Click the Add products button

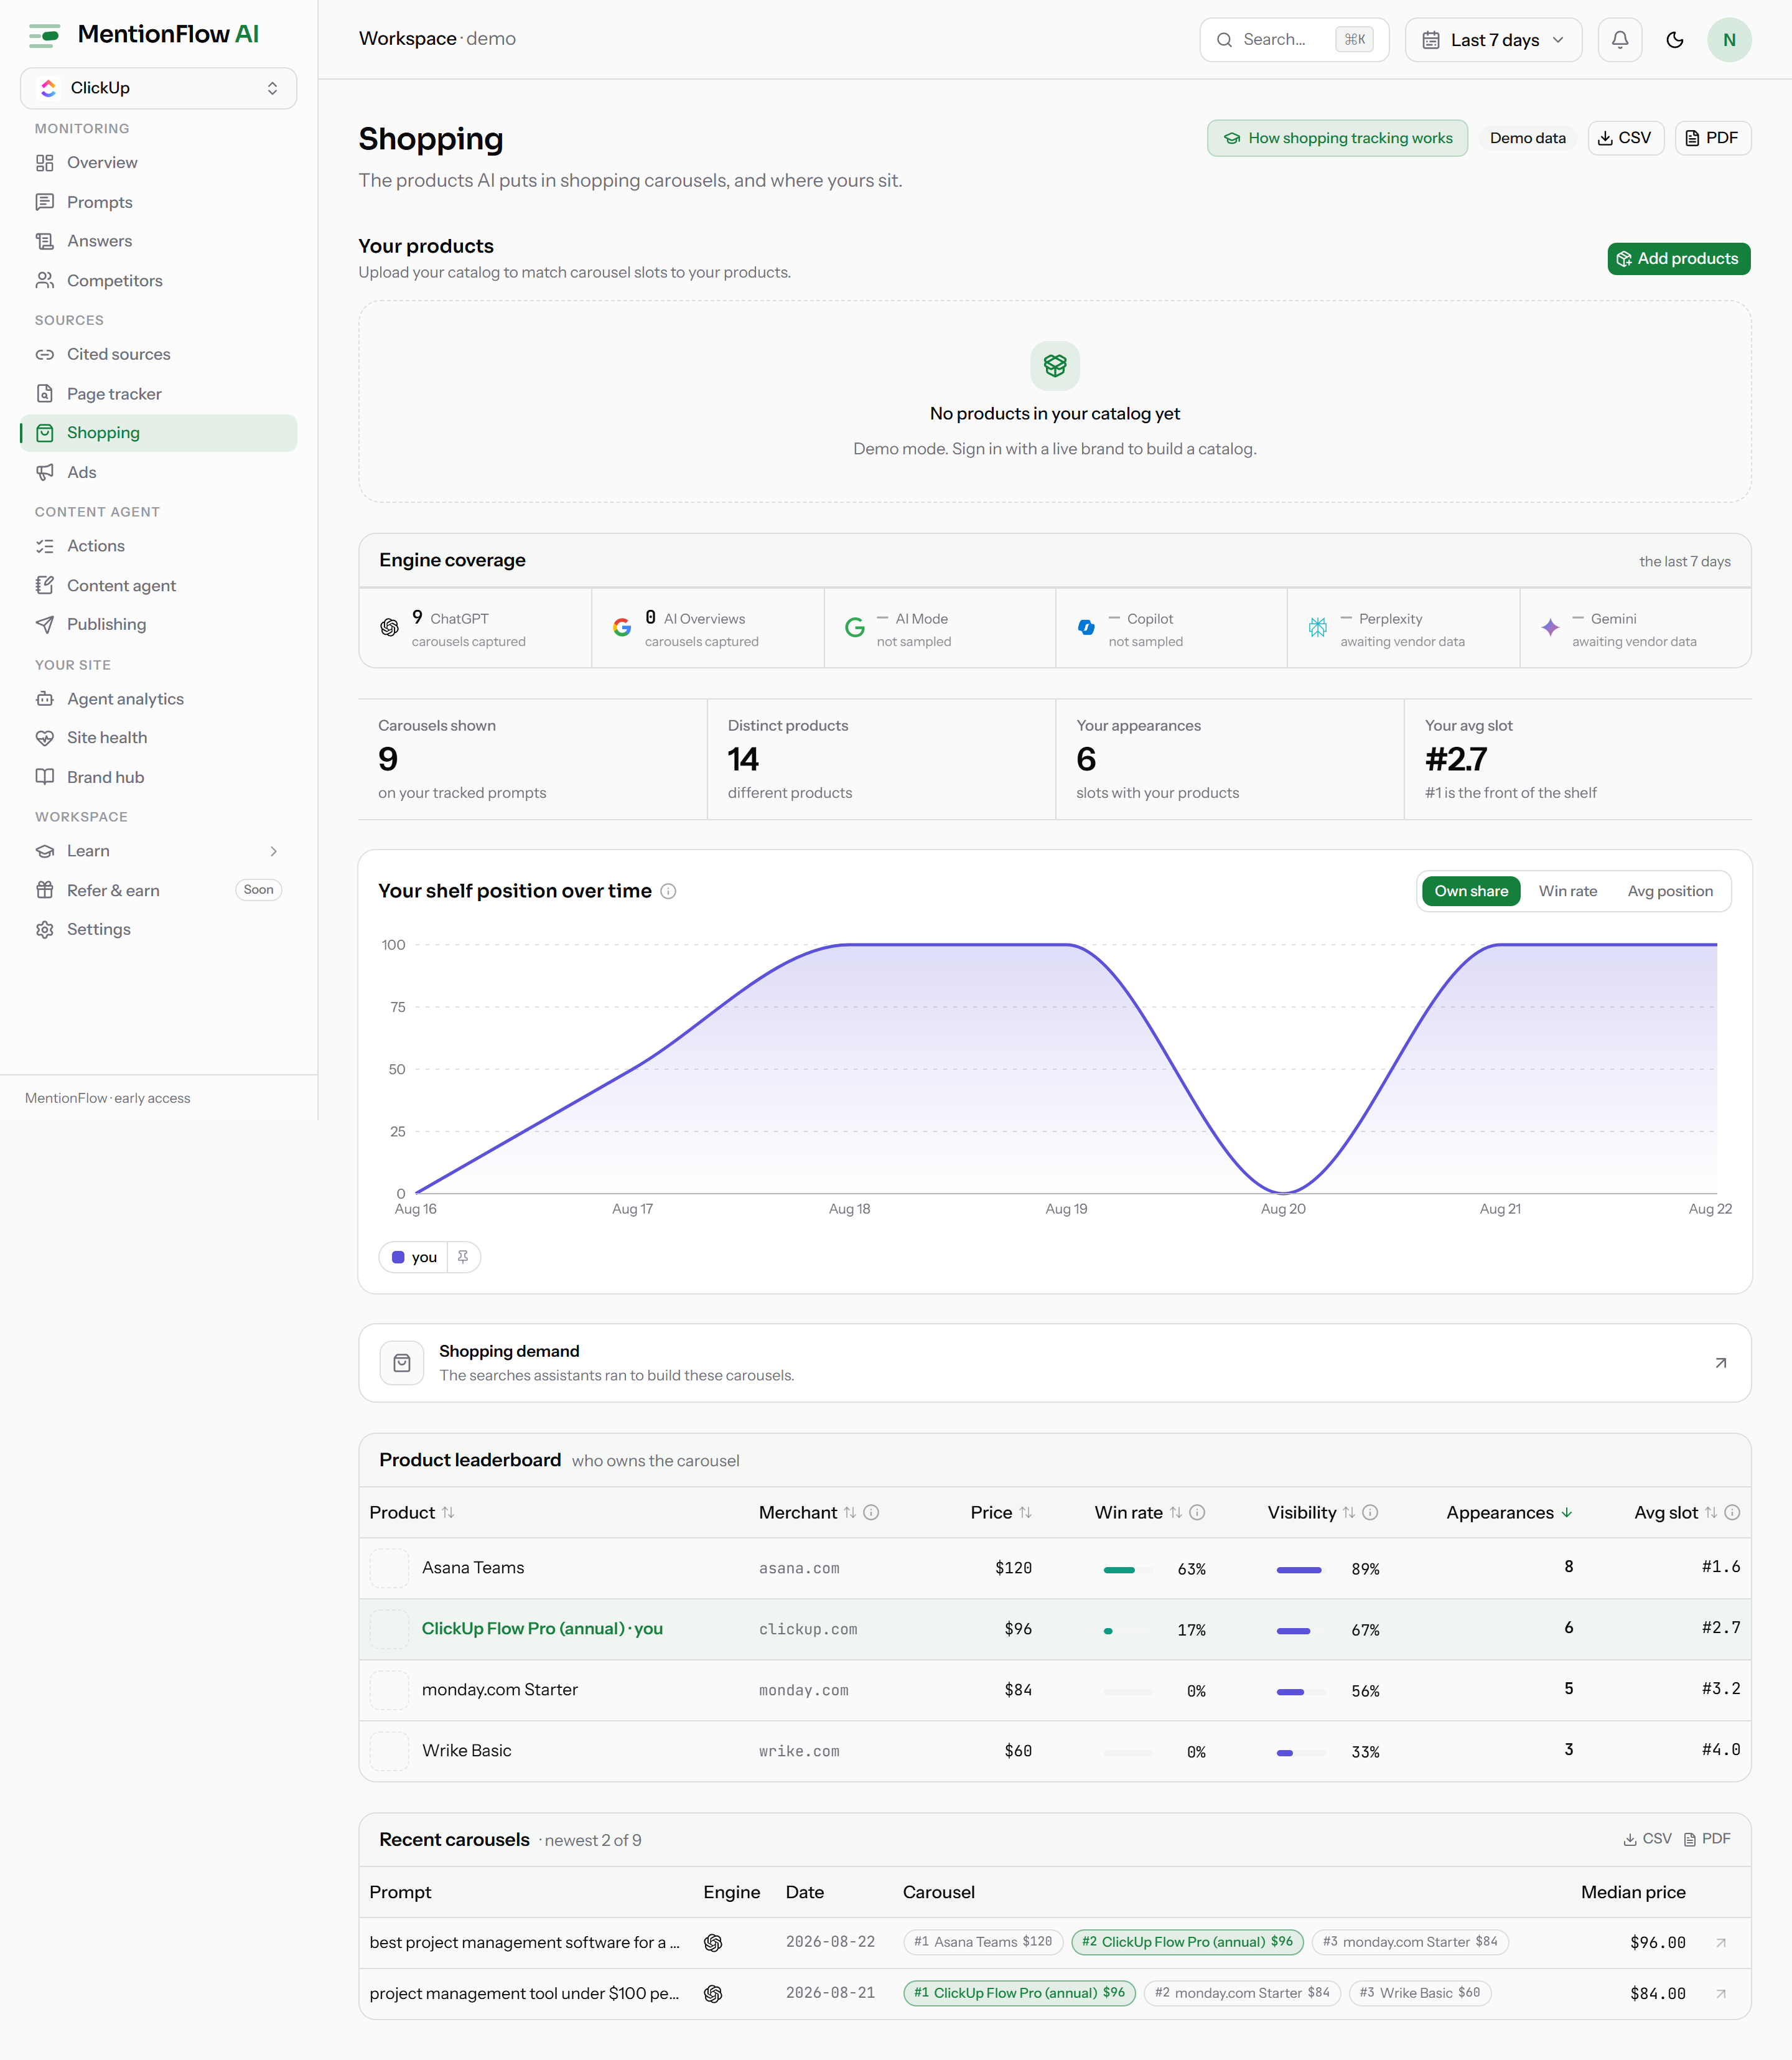(x=1678, y=259)
